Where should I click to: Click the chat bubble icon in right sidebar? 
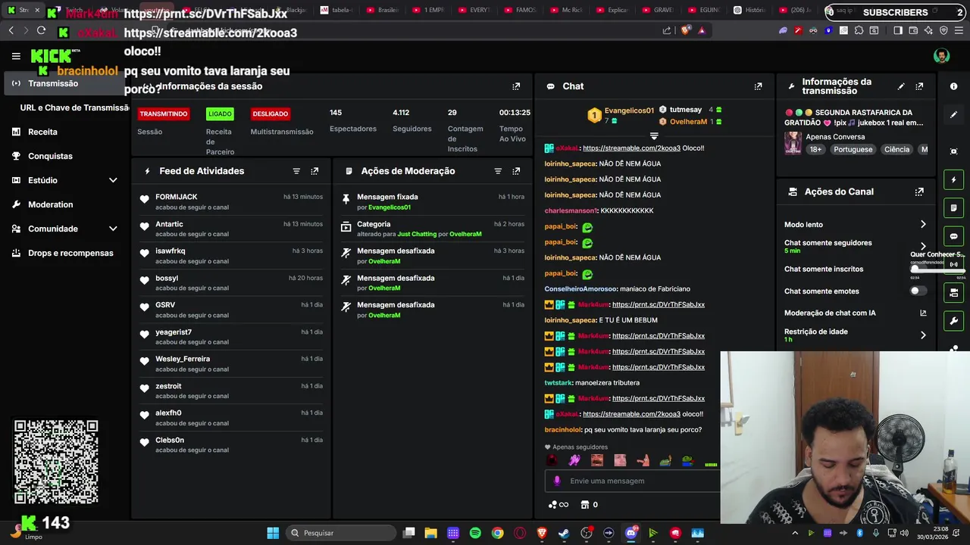pyautogui.click(x=954, y=235)
